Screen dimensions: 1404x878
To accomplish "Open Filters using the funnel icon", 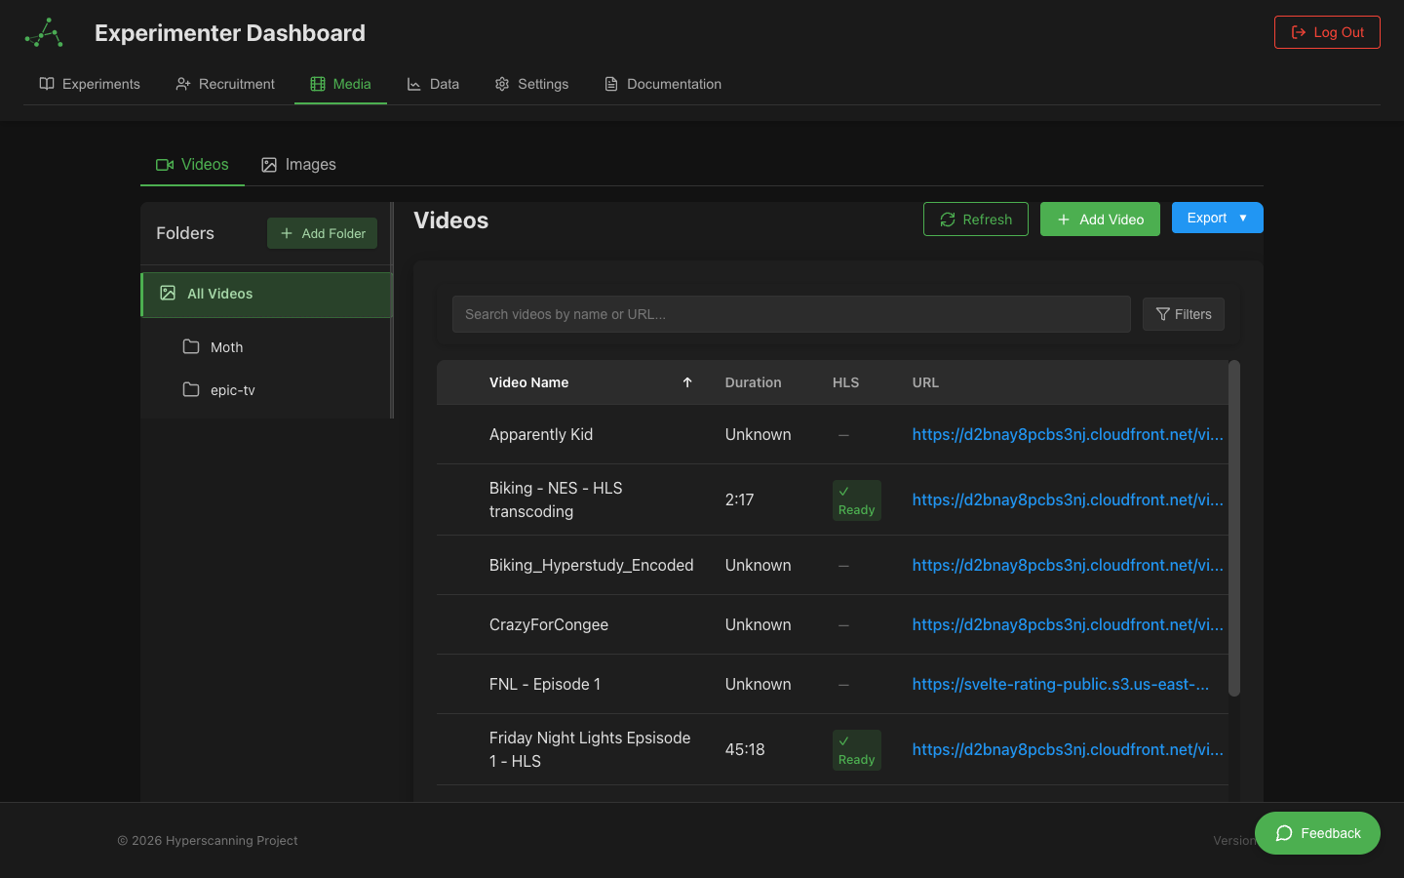I will pyautogui.click(x=1162, y=314).
